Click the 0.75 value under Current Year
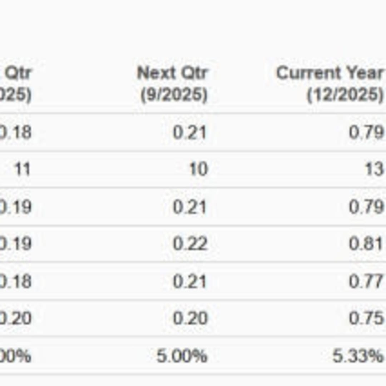This screenshot has height=386, width=386. (x=366, y=318)
